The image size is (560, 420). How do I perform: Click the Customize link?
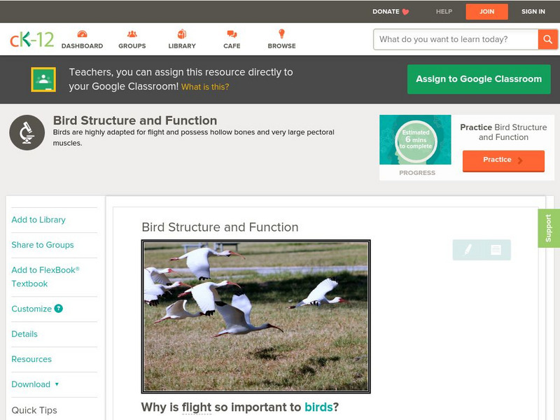[x=31, y=309]
